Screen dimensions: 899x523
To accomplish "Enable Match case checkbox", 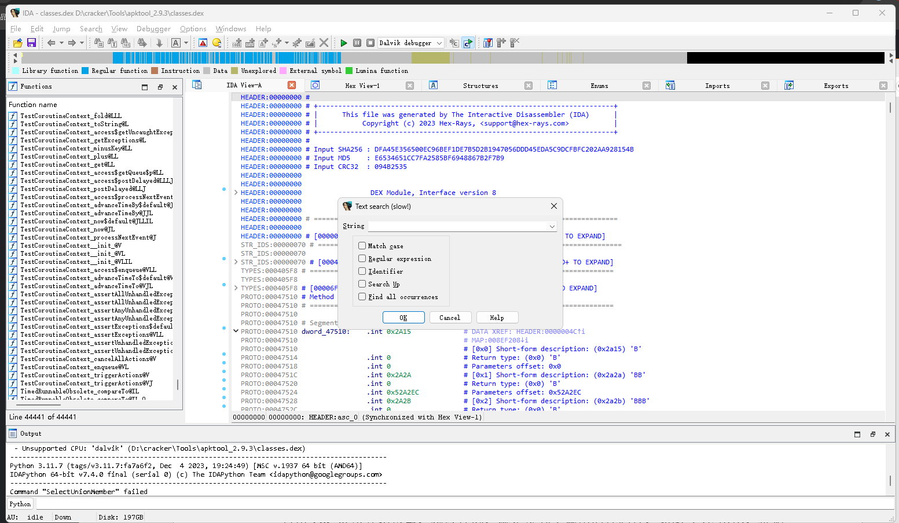I will (362, 246).
